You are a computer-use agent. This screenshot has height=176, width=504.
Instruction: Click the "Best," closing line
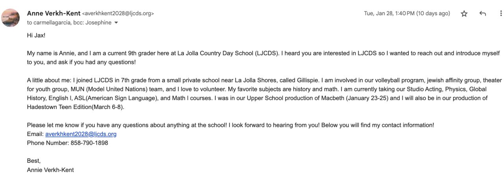click(x=34, y=161)
